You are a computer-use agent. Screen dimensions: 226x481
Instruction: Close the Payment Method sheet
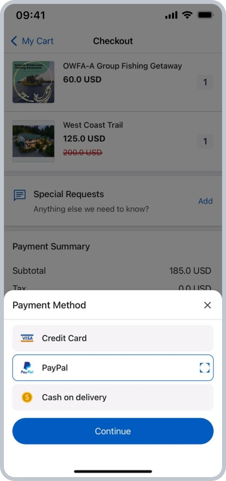(x=207, y=305)
